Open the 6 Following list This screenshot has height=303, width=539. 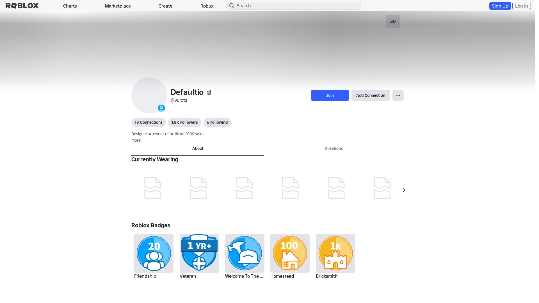click(217, 122)
